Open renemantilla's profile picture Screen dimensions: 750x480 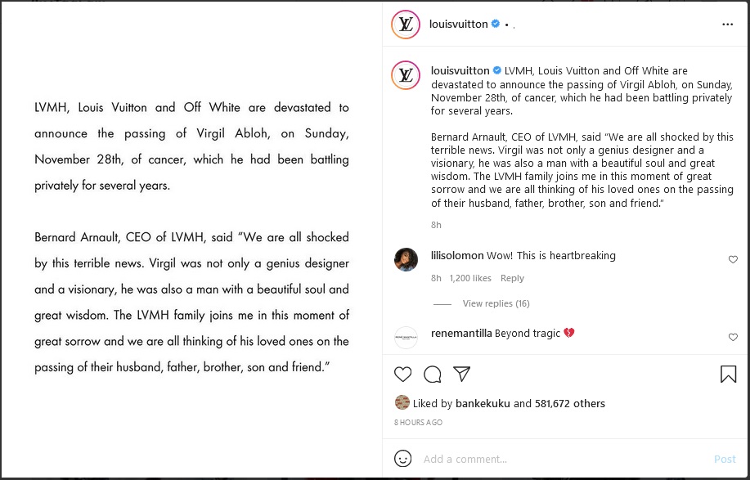point(406,337)
